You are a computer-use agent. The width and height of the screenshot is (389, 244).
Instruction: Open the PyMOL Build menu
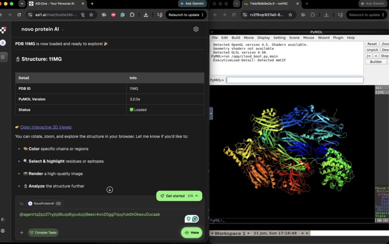point(236,38)
